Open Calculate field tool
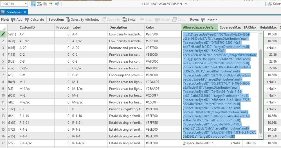This screenshot has width=281, height=148. pos(34,20)
